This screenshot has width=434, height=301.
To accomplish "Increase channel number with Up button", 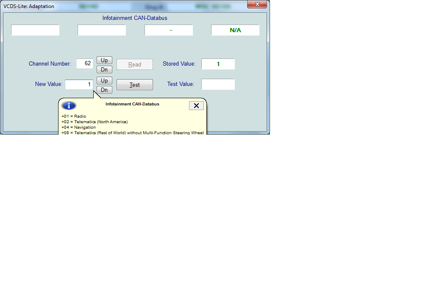I will pos(104,60).
